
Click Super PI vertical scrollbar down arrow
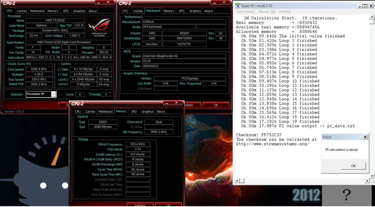372,176
